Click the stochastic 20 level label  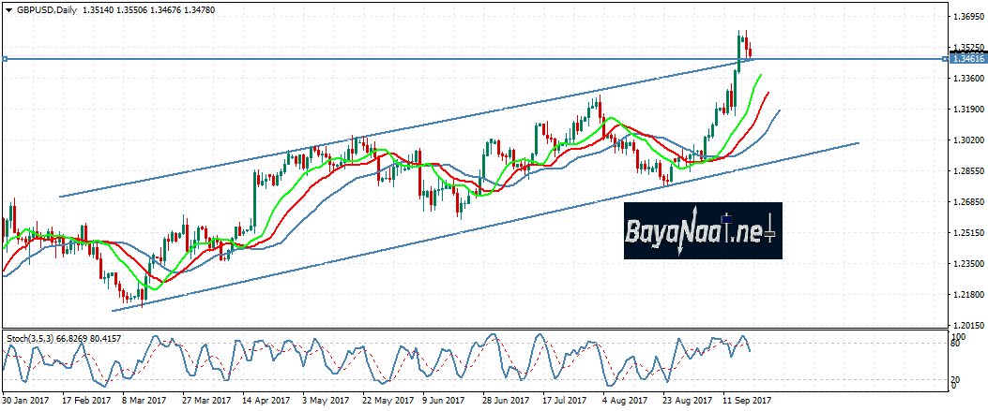tap(955, 377)
